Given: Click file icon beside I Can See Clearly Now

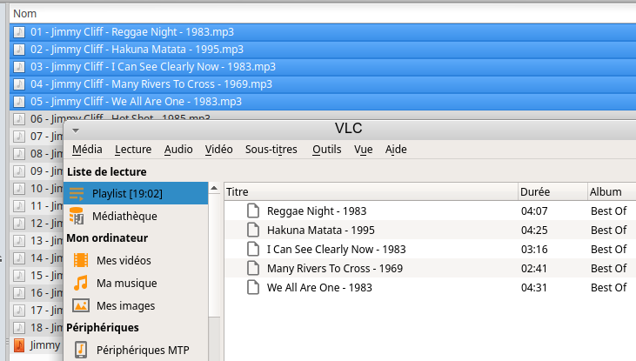Looking at the screenshot, I should [253, 249].
